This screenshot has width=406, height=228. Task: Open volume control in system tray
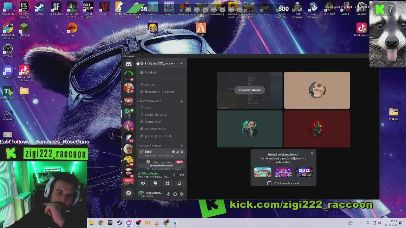pyautogui.click(x=380, y=223)
